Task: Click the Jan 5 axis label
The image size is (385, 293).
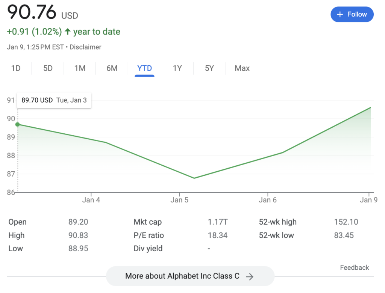Action: pyautogui.click(x=179, y=200)
